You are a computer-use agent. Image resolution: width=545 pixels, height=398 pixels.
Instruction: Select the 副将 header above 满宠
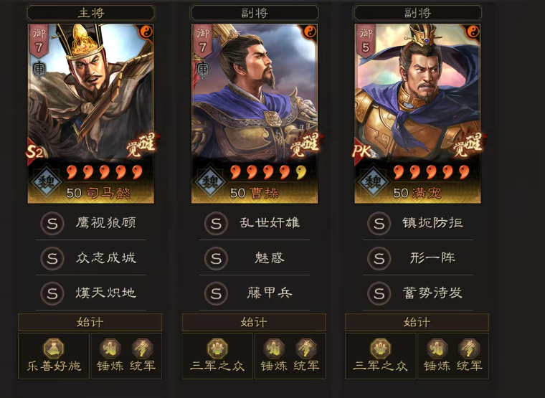417,13
